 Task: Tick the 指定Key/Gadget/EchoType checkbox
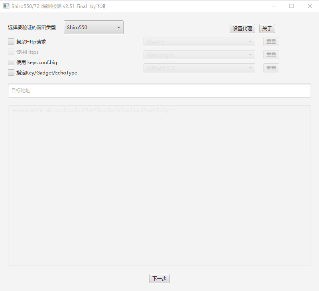[x=11, y=72]
